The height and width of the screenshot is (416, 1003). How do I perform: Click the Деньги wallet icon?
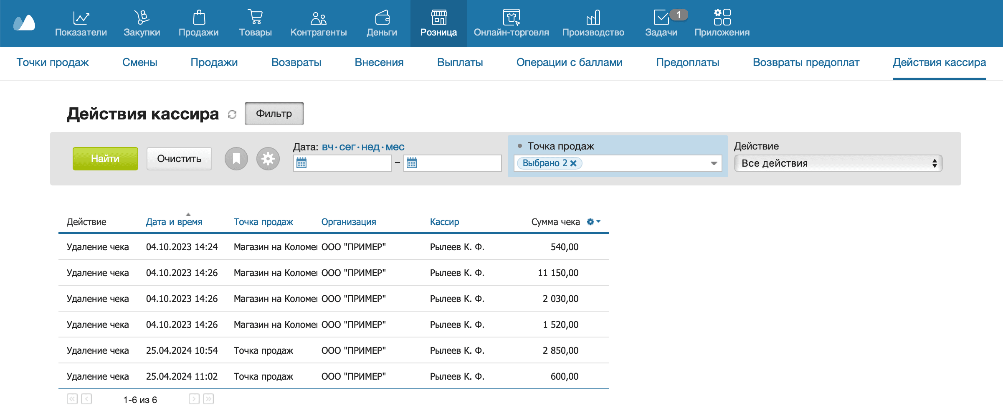coord(382,18)
